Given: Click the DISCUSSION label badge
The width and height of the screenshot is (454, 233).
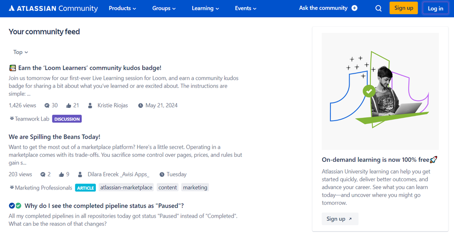Looking at the screenshot, I should pyautogui.click(x=67, y=119).
